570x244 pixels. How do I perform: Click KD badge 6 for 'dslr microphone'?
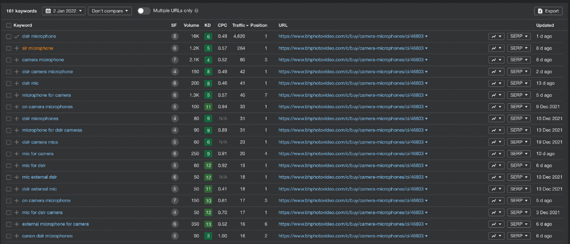pos(207,36)
